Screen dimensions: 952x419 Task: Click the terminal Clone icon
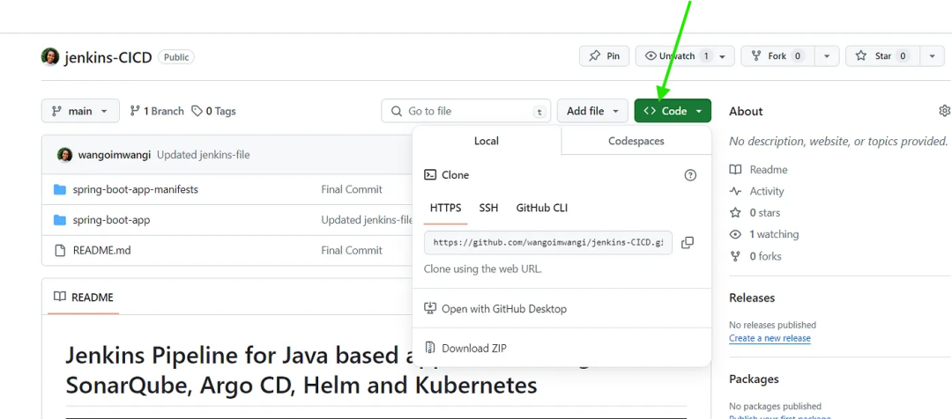430,174
